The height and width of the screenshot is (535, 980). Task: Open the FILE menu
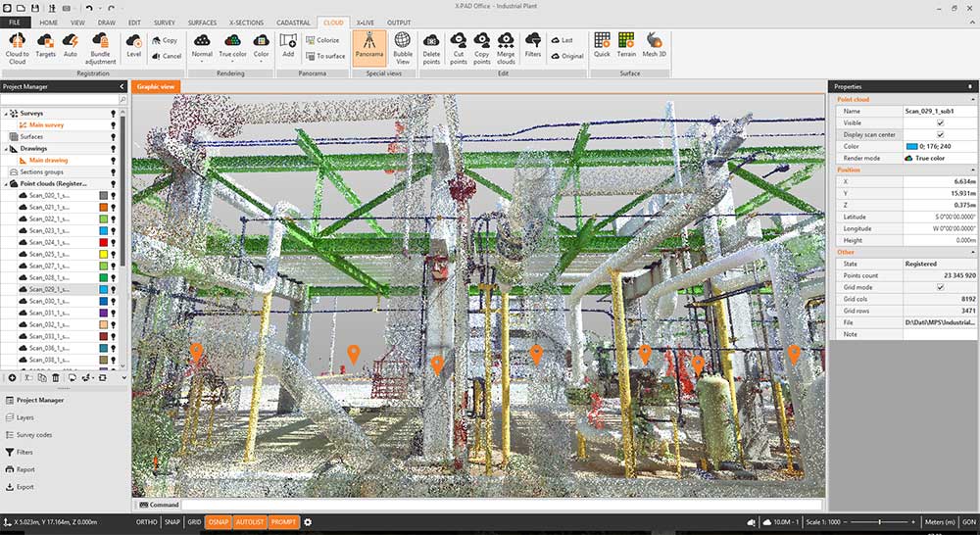pos(15,23)
